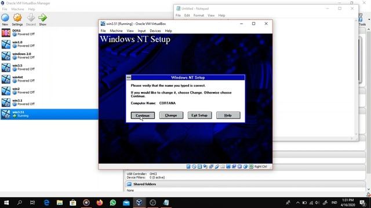Click network adapter indicator in VM status bar
371x208 pixels.
point(211,166)
